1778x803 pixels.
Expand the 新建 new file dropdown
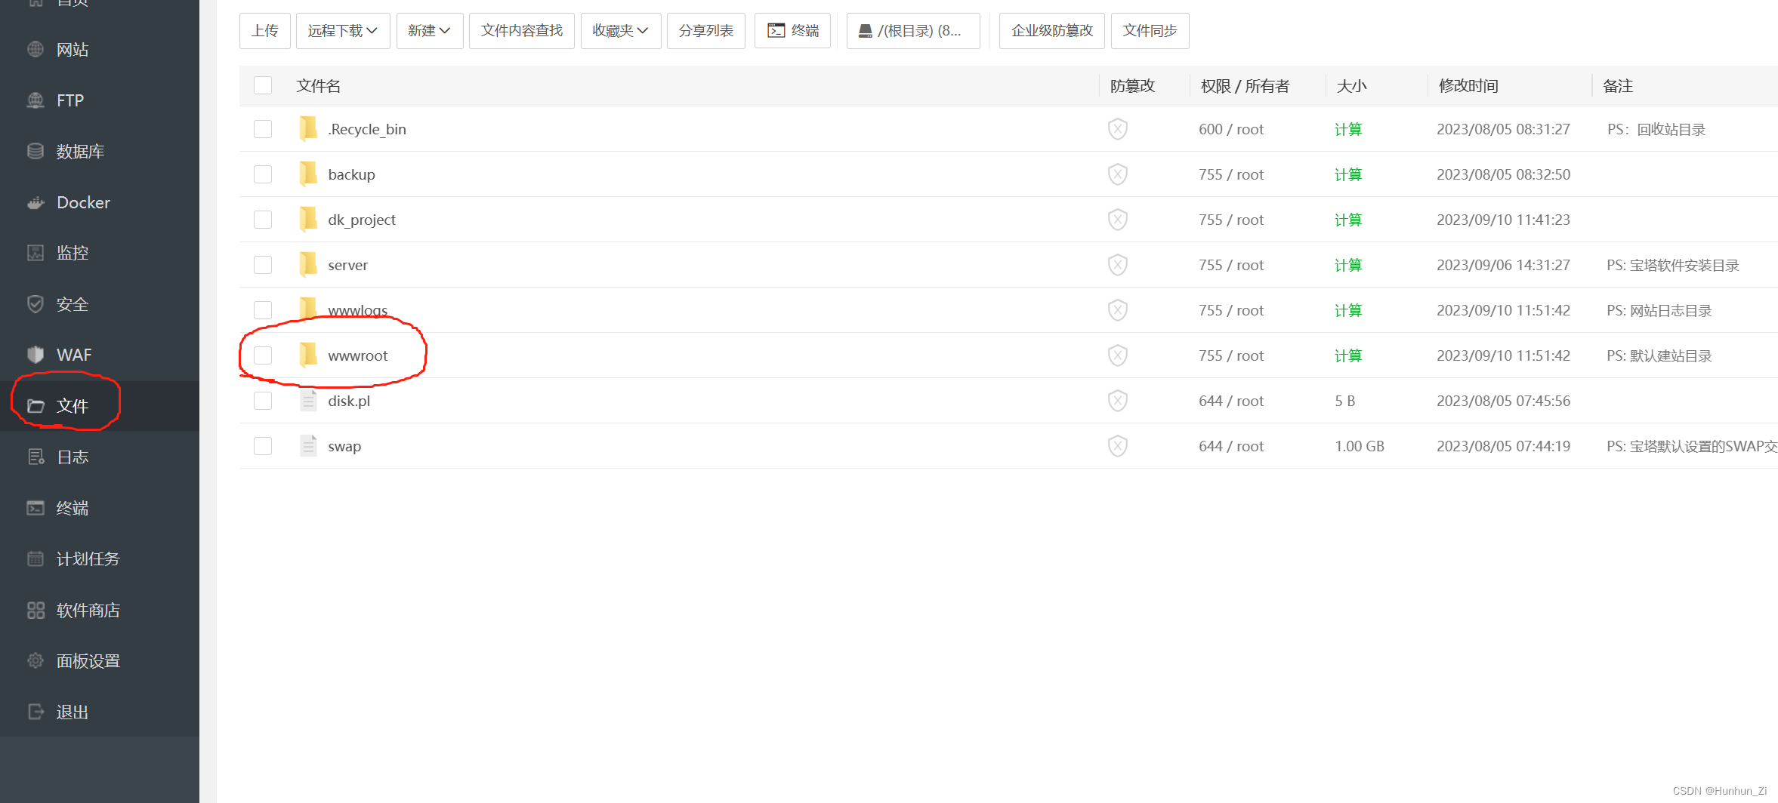429,30
